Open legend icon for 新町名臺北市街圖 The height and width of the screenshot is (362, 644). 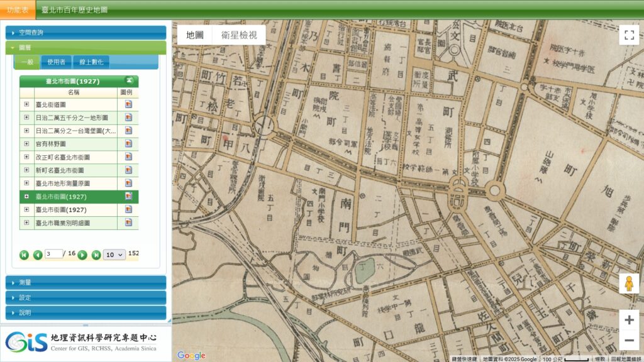[x=128, y=170]
